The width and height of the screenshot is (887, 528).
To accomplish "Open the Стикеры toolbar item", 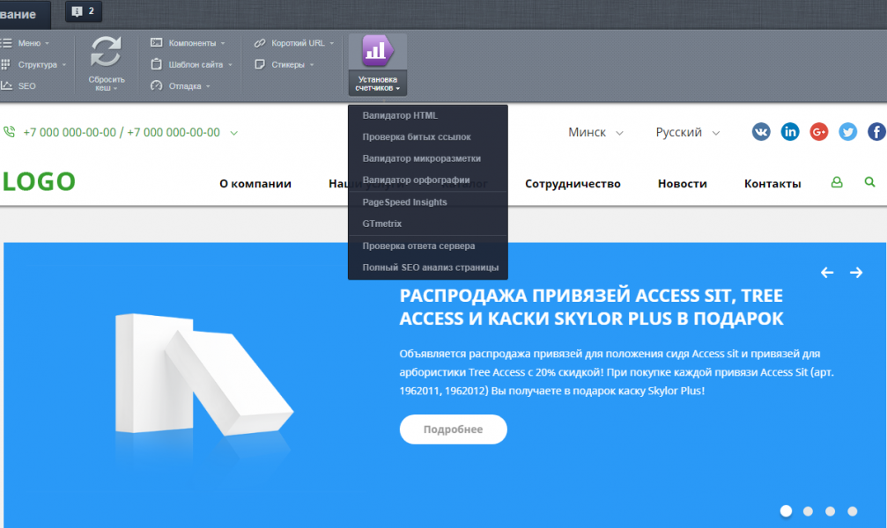I will 284,64.
